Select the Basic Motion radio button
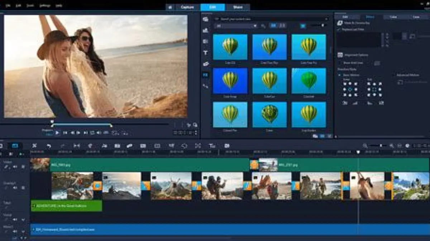Viewport: 430px width, 241px height. point(340,75)
